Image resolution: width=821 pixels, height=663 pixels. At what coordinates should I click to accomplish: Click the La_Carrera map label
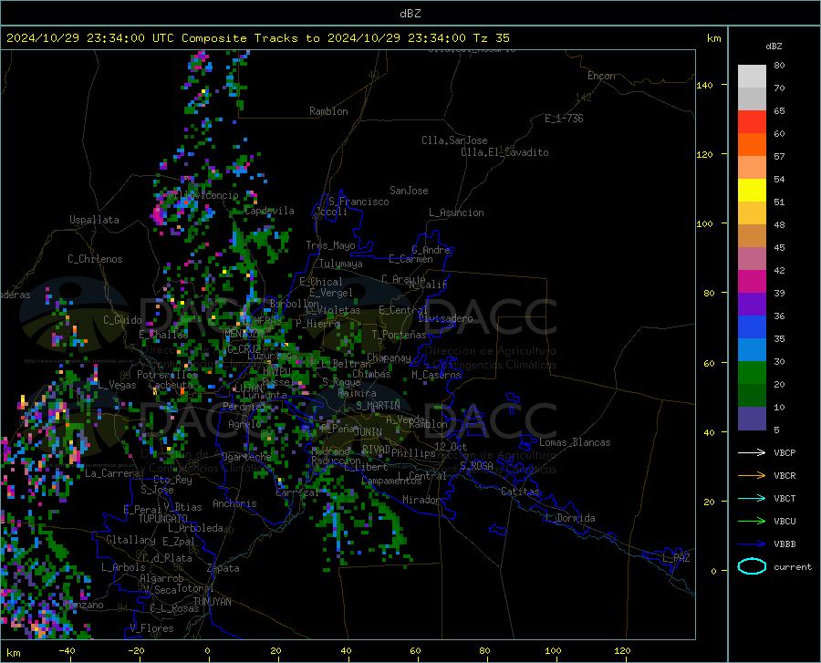112,473
